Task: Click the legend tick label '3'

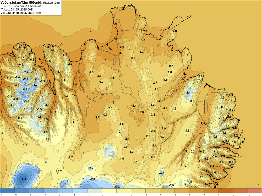Action: tap(146, 194)
